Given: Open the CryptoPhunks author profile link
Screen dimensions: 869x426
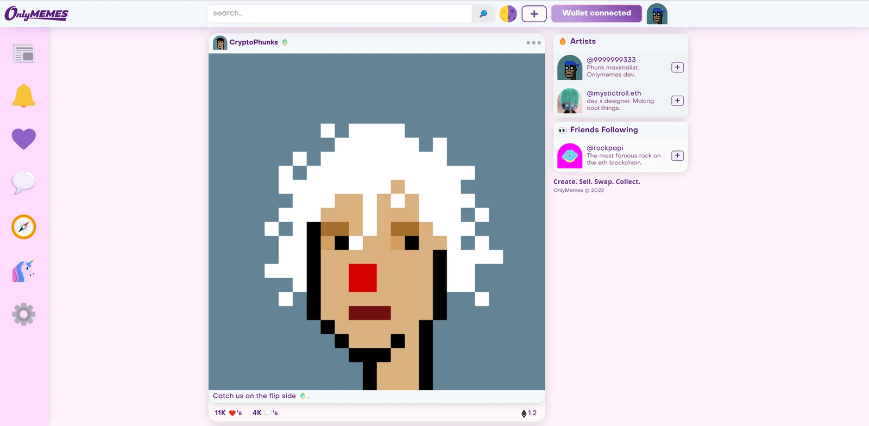Looking at the screenshot, I should [253, 42].
